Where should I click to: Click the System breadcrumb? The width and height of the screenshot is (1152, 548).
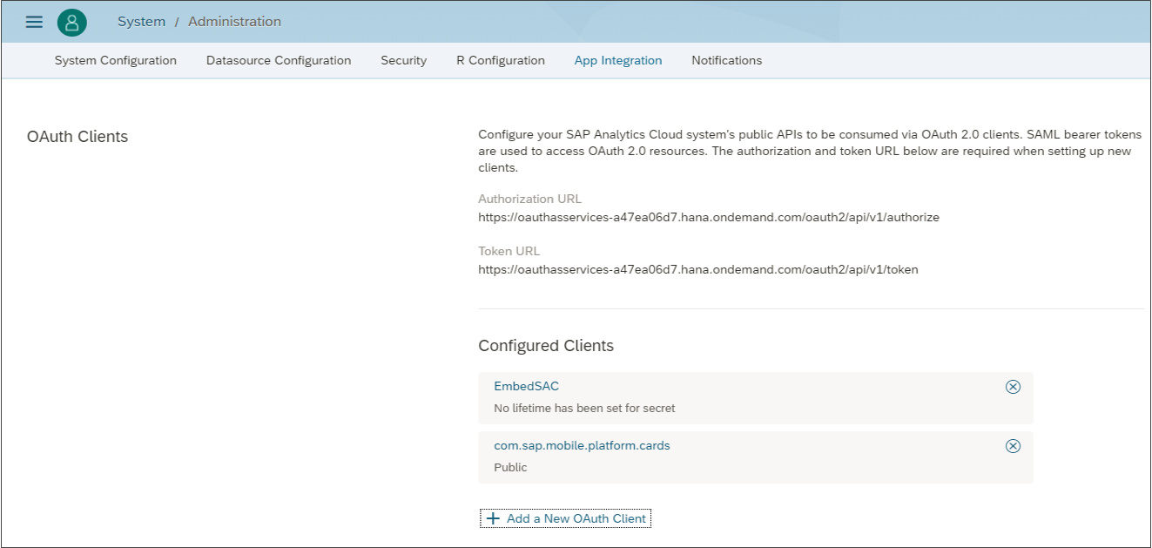point(142,22)
